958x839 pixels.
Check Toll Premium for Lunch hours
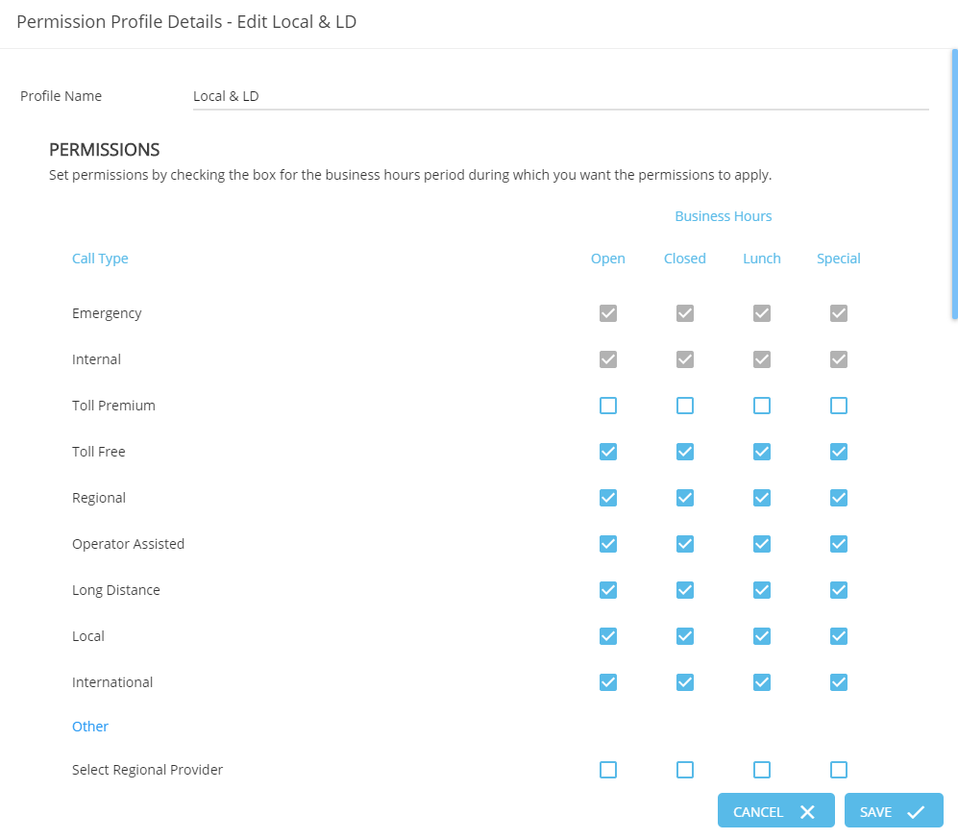point(762,406)
